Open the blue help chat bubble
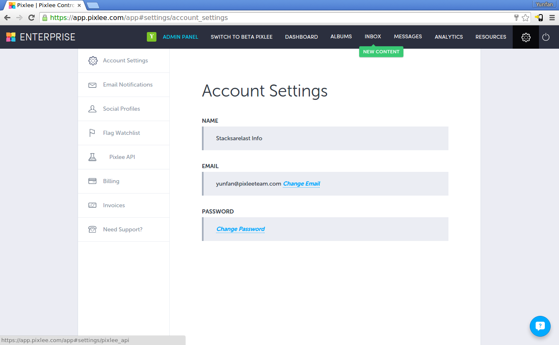The height and width of the screenshot is (345, 559). (540, 326)
